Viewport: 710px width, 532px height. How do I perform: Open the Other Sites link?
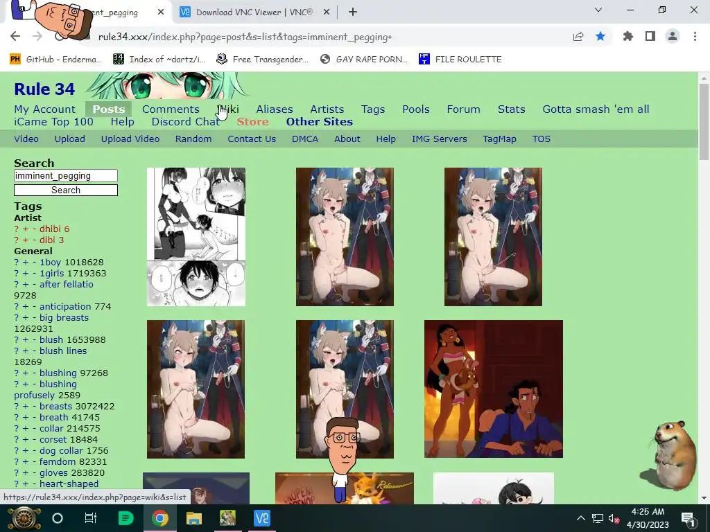tap(319, 122)
